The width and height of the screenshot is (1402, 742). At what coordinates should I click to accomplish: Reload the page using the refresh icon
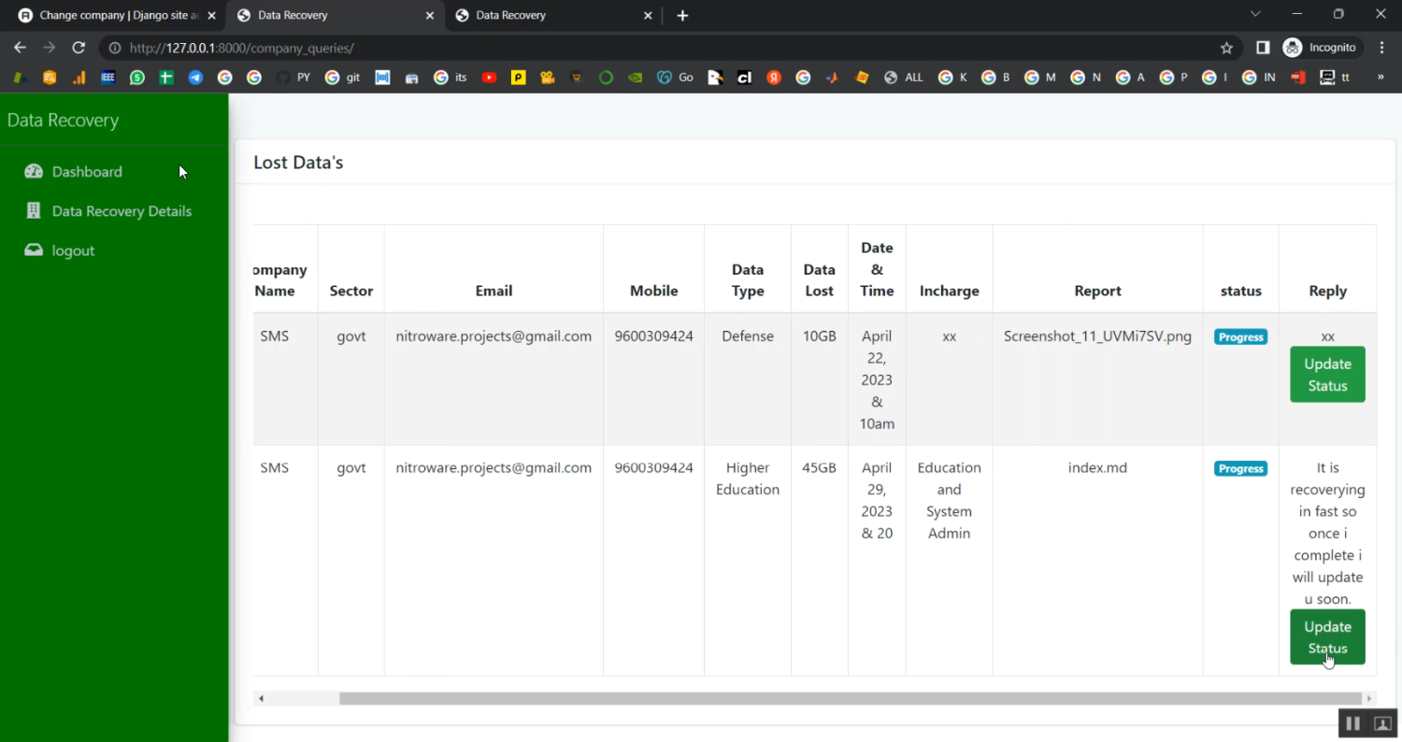click(79, 48)
